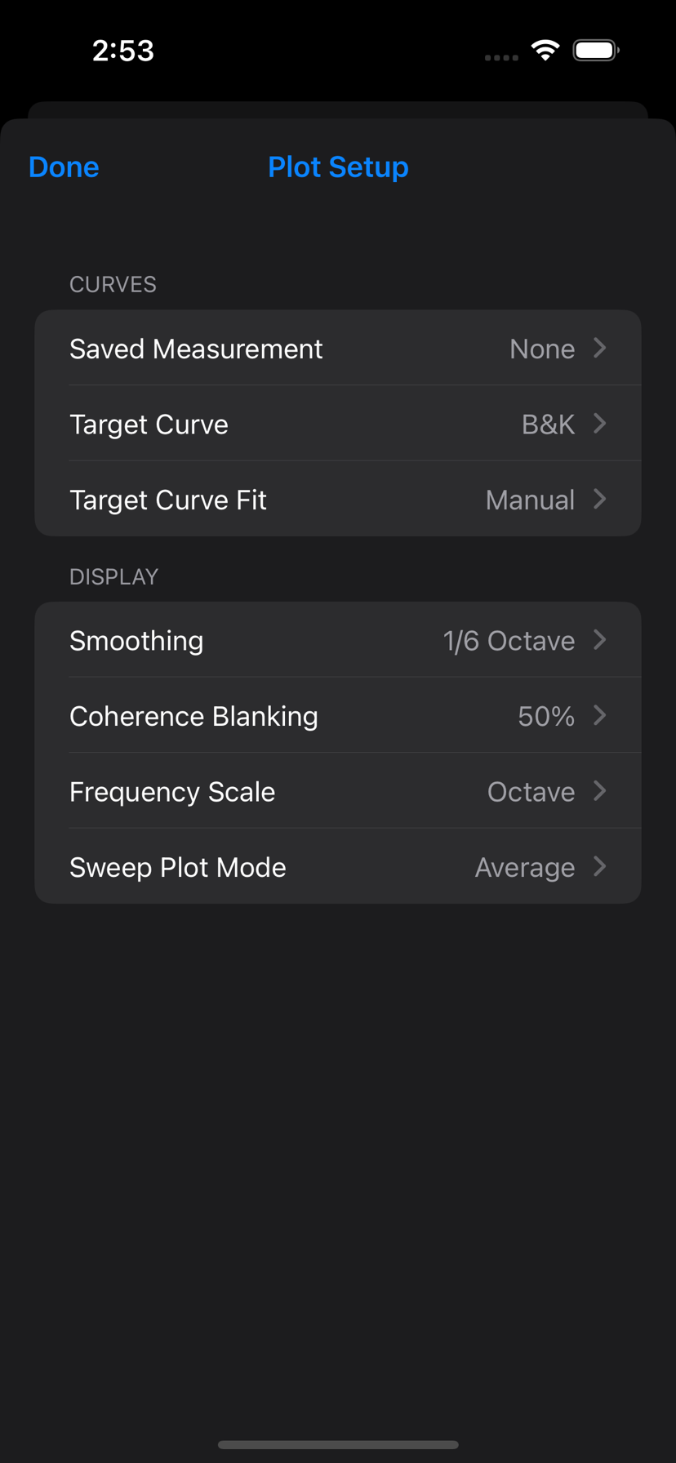Expand Saved Measurement chevron arrow
676x1463 pixels.
pos(600,348)
